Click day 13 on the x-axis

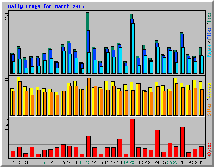pyautogui.click(x=88, y=162)
